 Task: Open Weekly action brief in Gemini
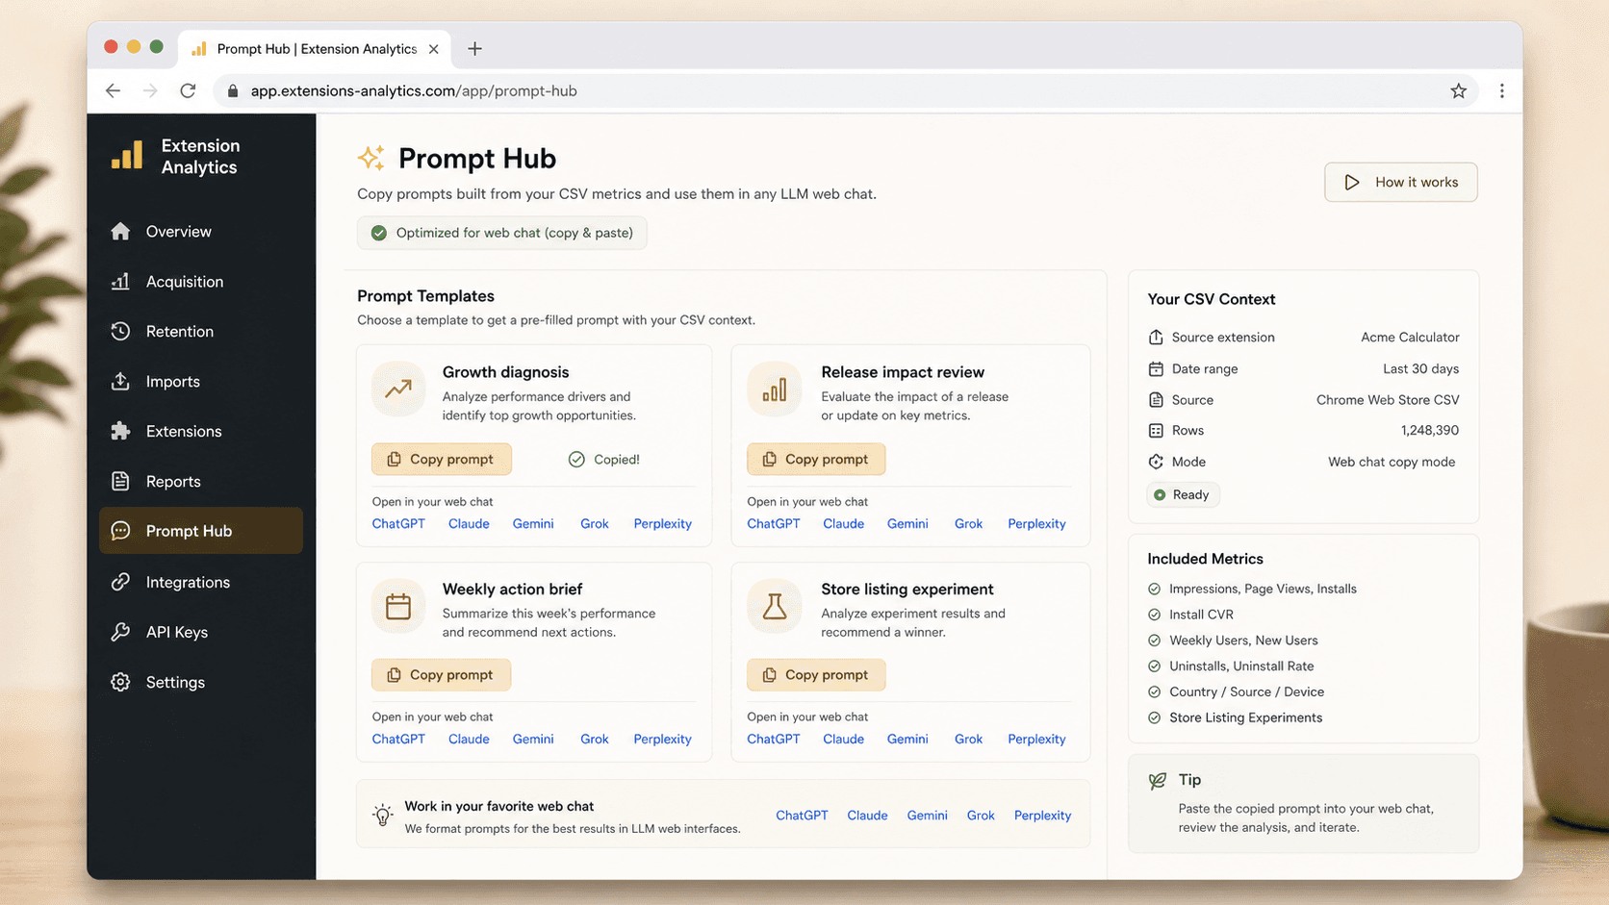pyautogui.click(x=533, y=740)
